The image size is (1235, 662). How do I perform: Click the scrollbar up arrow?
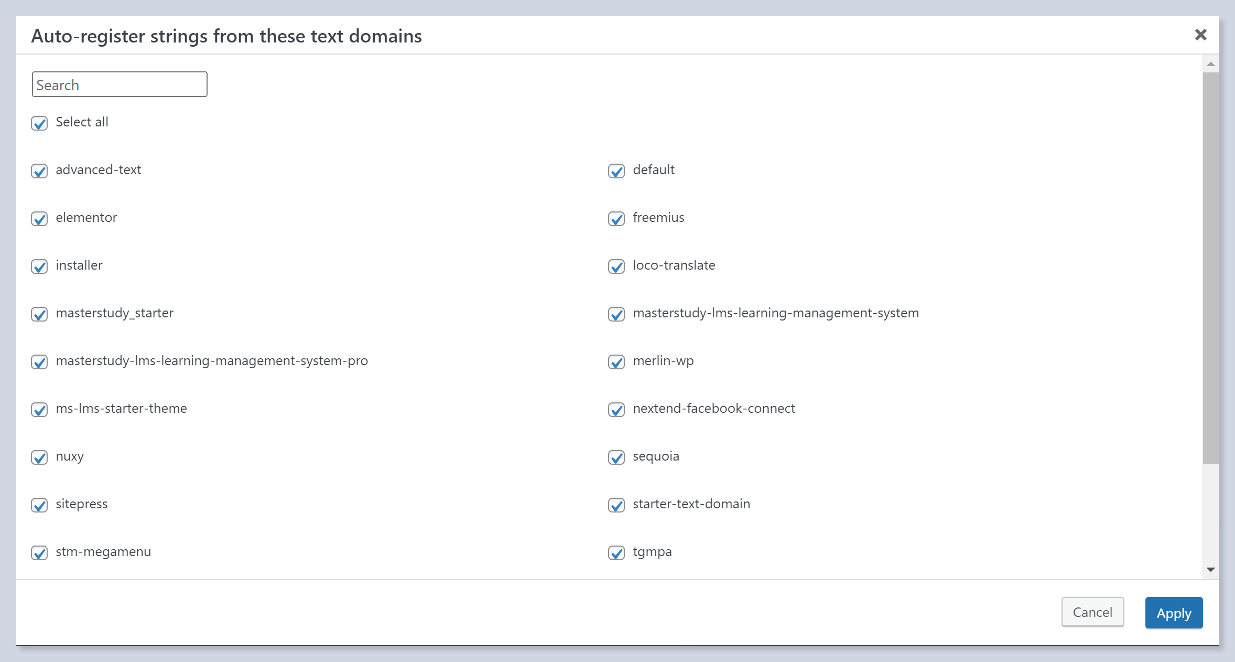(1210, 64)
